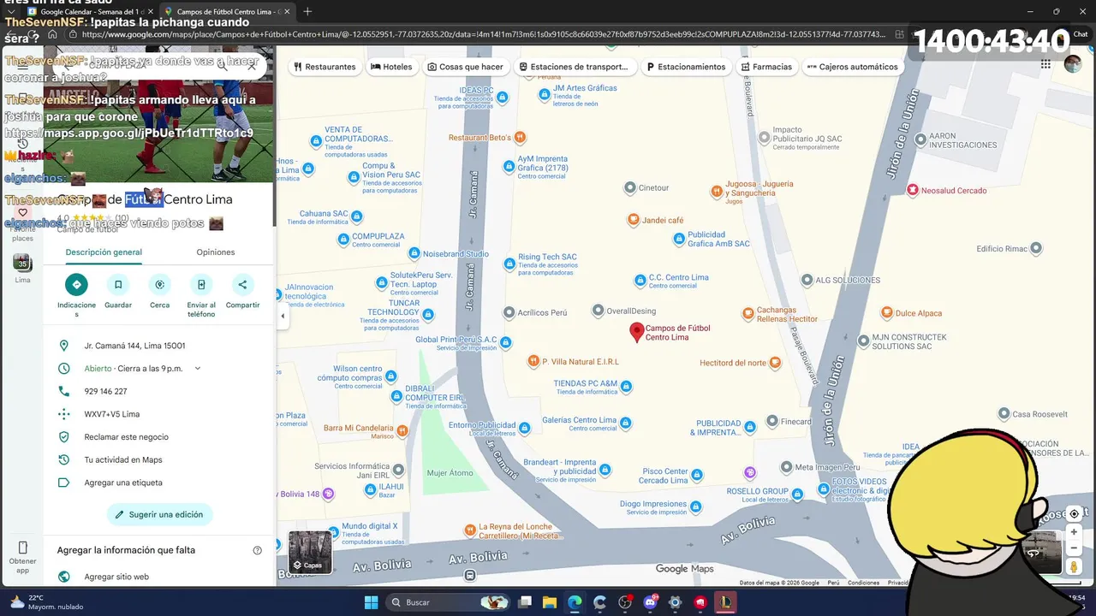Select the C.C. Centro Lima marker
Viewport: 1096px width, 616px height.
(x=640, y=280)
